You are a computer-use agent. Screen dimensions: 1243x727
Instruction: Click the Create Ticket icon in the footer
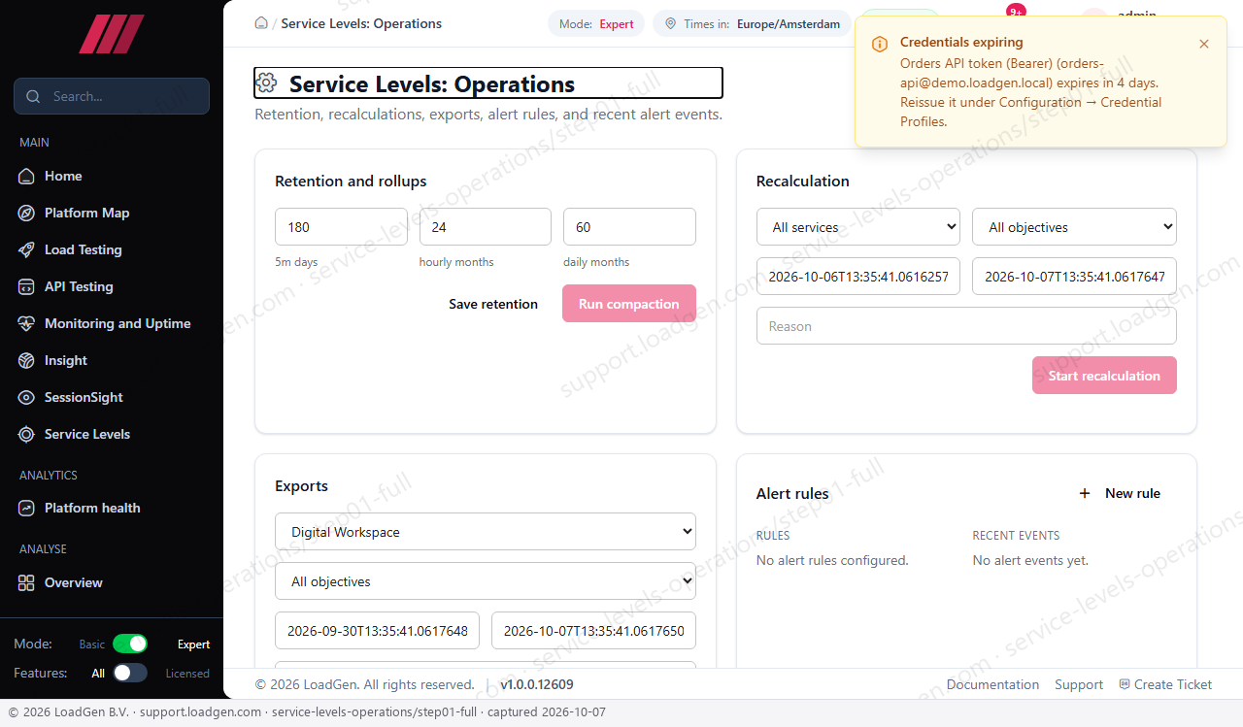(x=1125, y=684)
